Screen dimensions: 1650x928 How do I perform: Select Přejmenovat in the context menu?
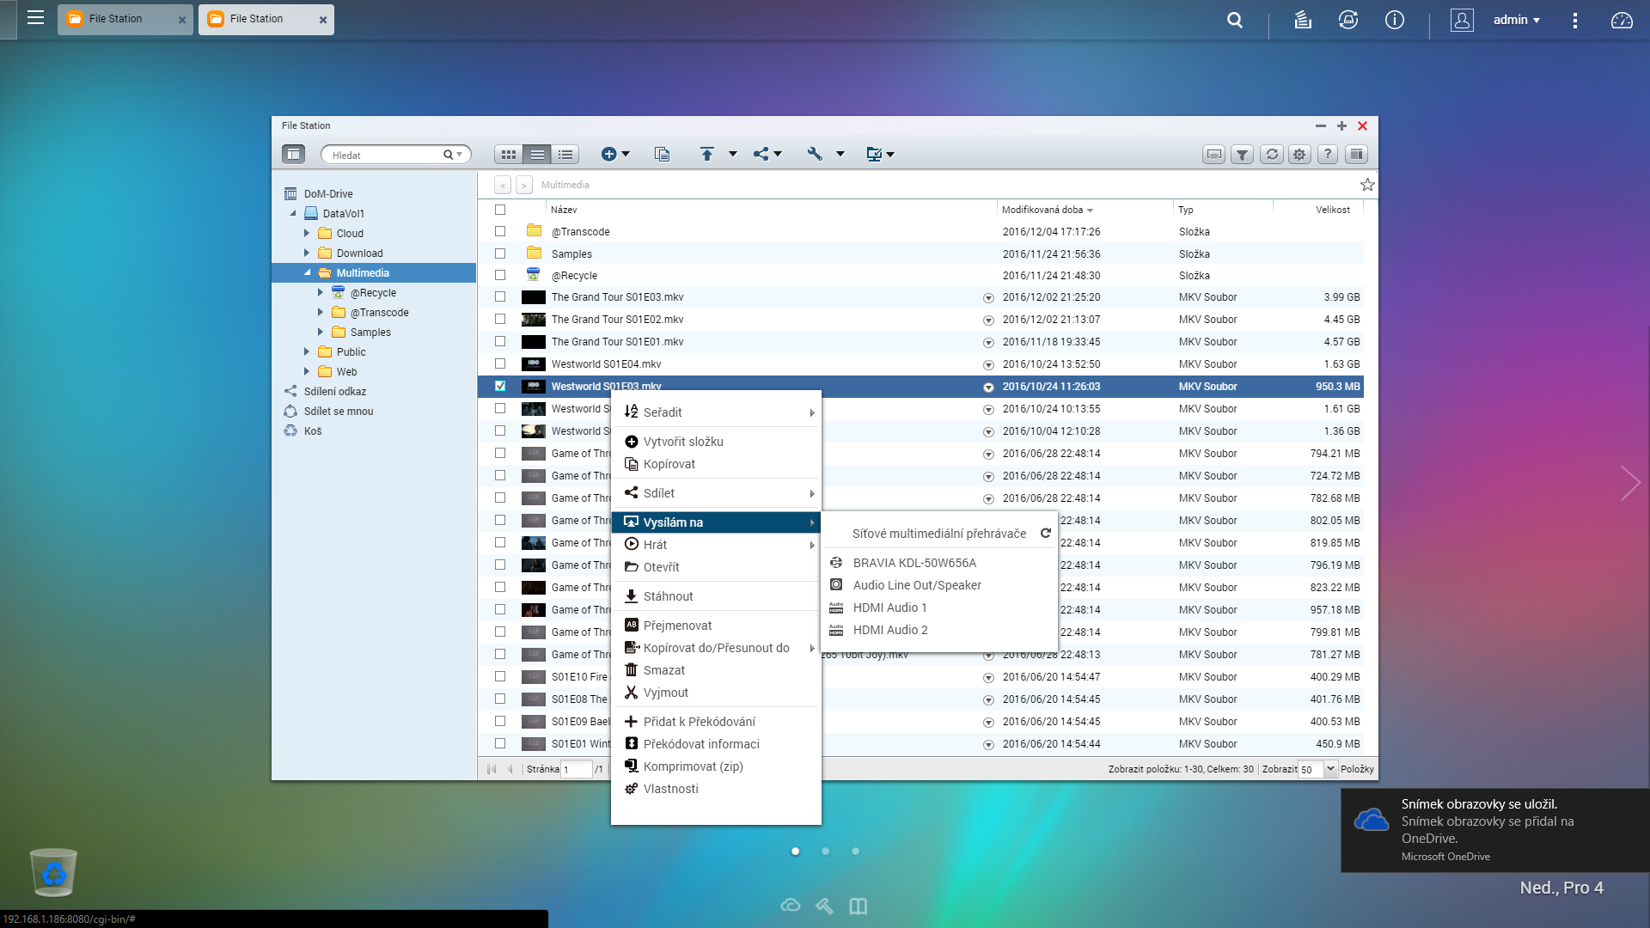[677, 626]
